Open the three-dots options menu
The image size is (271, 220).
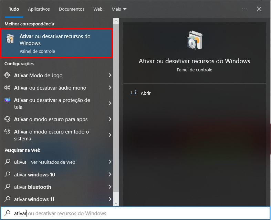(x=245, y=9)
